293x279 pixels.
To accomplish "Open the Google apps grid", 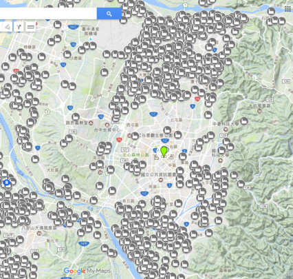I will tap(287, 9).
